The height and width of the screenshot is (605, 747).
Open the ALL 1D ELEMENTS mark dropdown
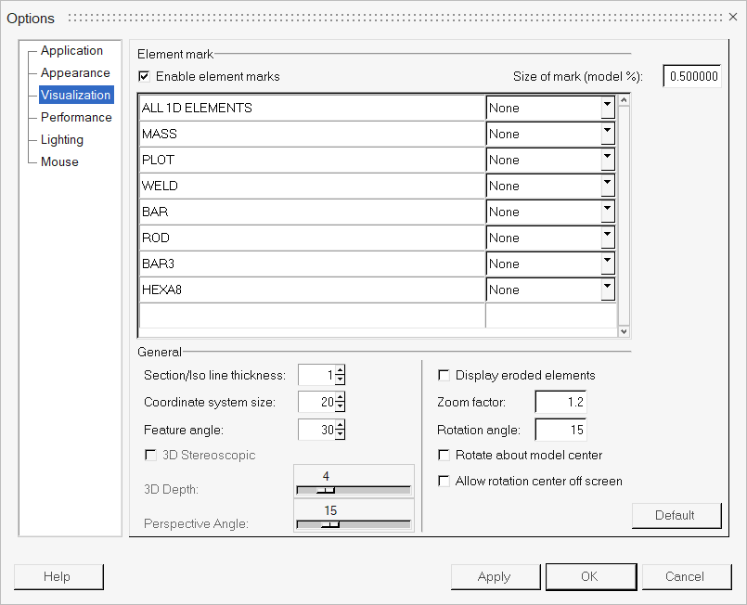(607, 108)
